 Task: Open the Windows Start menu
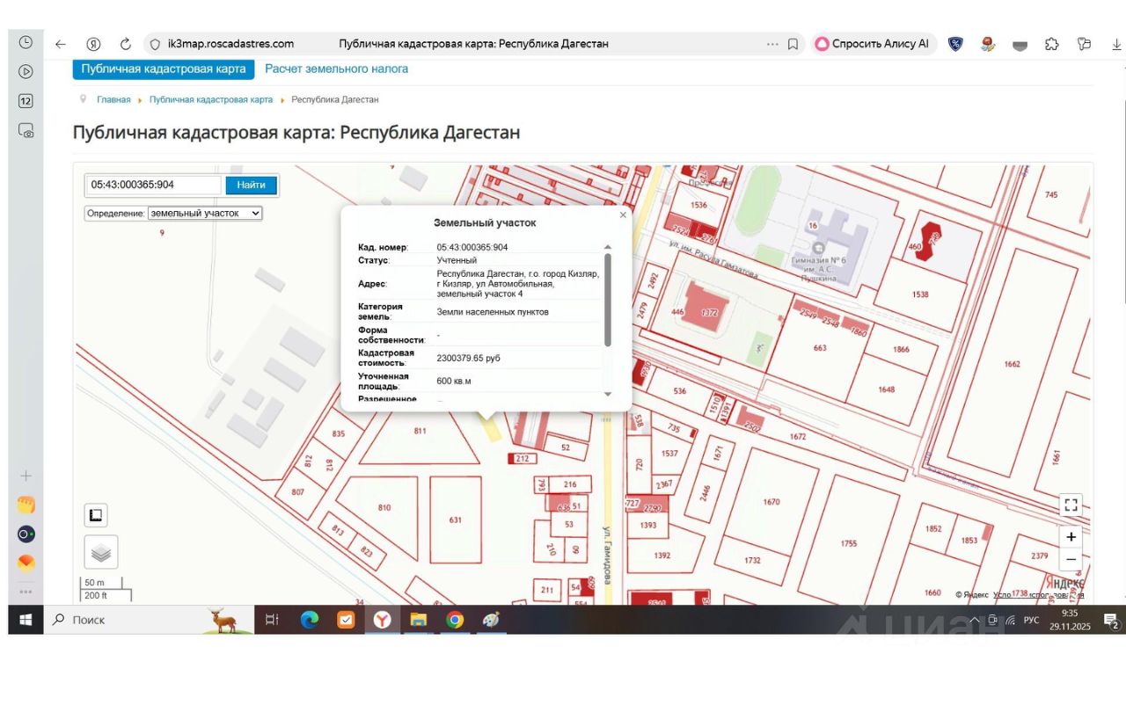pyautogui.click(x=26, y=620)
